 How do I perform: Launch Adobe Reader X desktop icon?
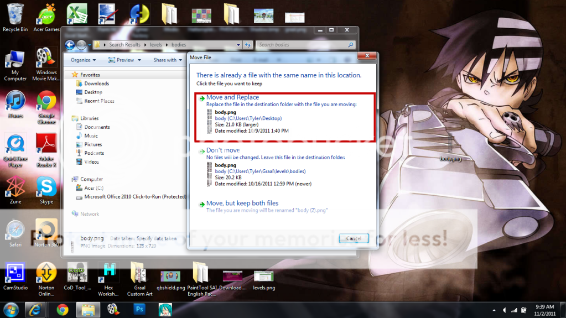point(46,145)
